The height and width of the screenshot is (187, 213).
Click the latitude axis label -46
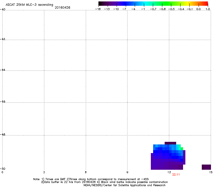tap(3, 102)
